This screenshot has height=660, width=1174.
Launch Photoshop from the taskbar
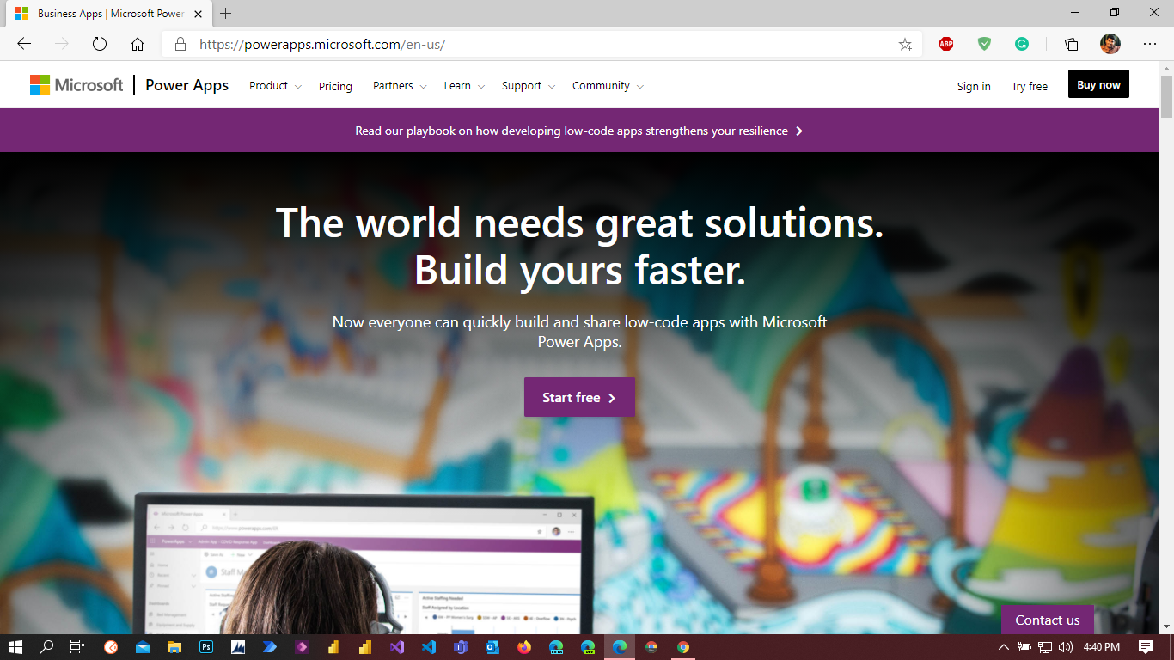pos(206,647)
